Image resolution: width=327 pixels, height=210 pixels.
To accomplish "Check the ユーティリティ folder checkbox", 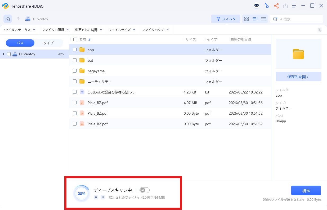I will 75,81.
